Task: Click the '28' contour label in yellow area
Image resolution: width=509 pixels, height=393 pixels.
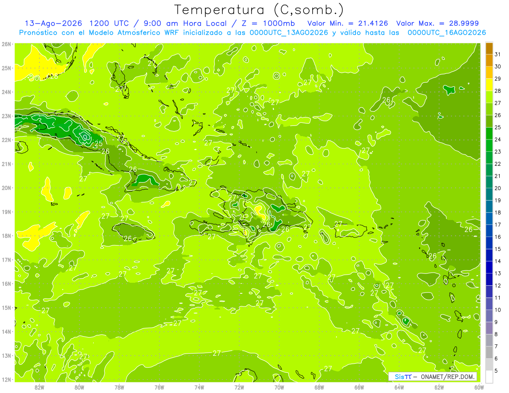Action: pyautogui.click(x=54, y=76)
